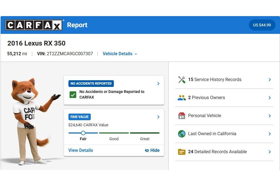Select the VIN 2T2ZZMCA9GC007307 text
Screen dimensions: 280x186
(65, 54)
